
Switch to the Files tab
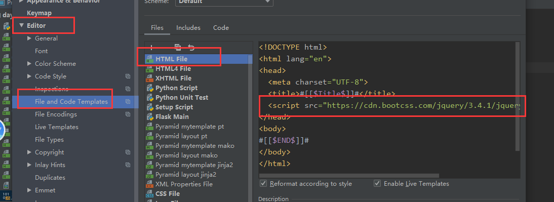(x=157, y=27)
